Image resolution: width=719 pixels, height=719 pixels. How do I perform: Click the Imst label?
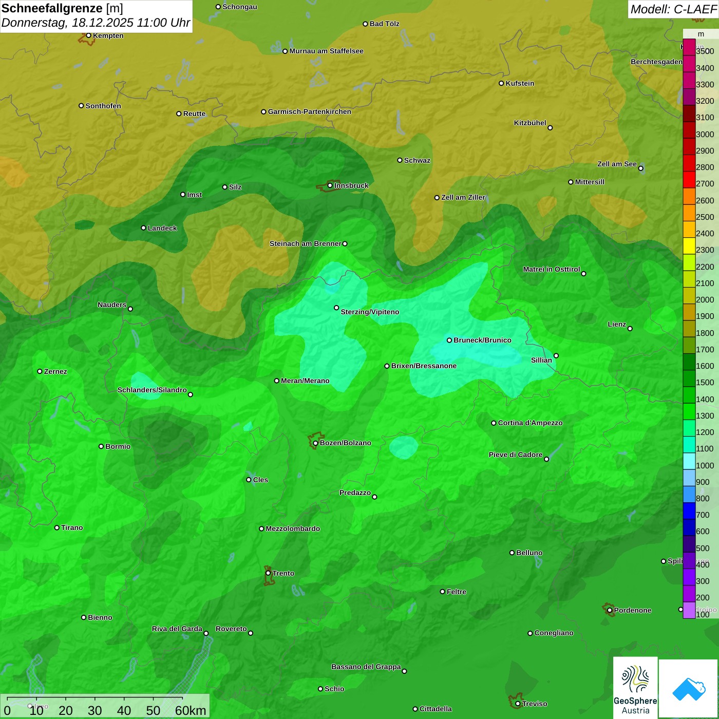194,195
